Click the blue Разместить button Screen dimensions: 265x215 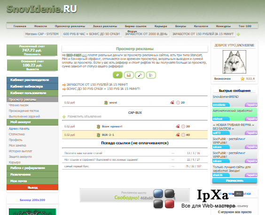click(234, 181)
